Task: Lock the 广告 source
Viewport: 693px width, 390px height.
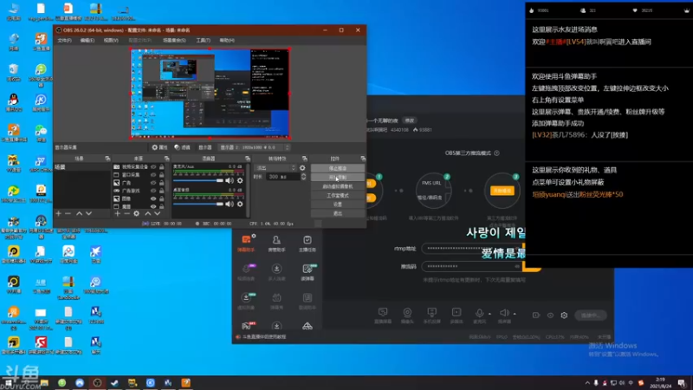Action: coord(162,183)
